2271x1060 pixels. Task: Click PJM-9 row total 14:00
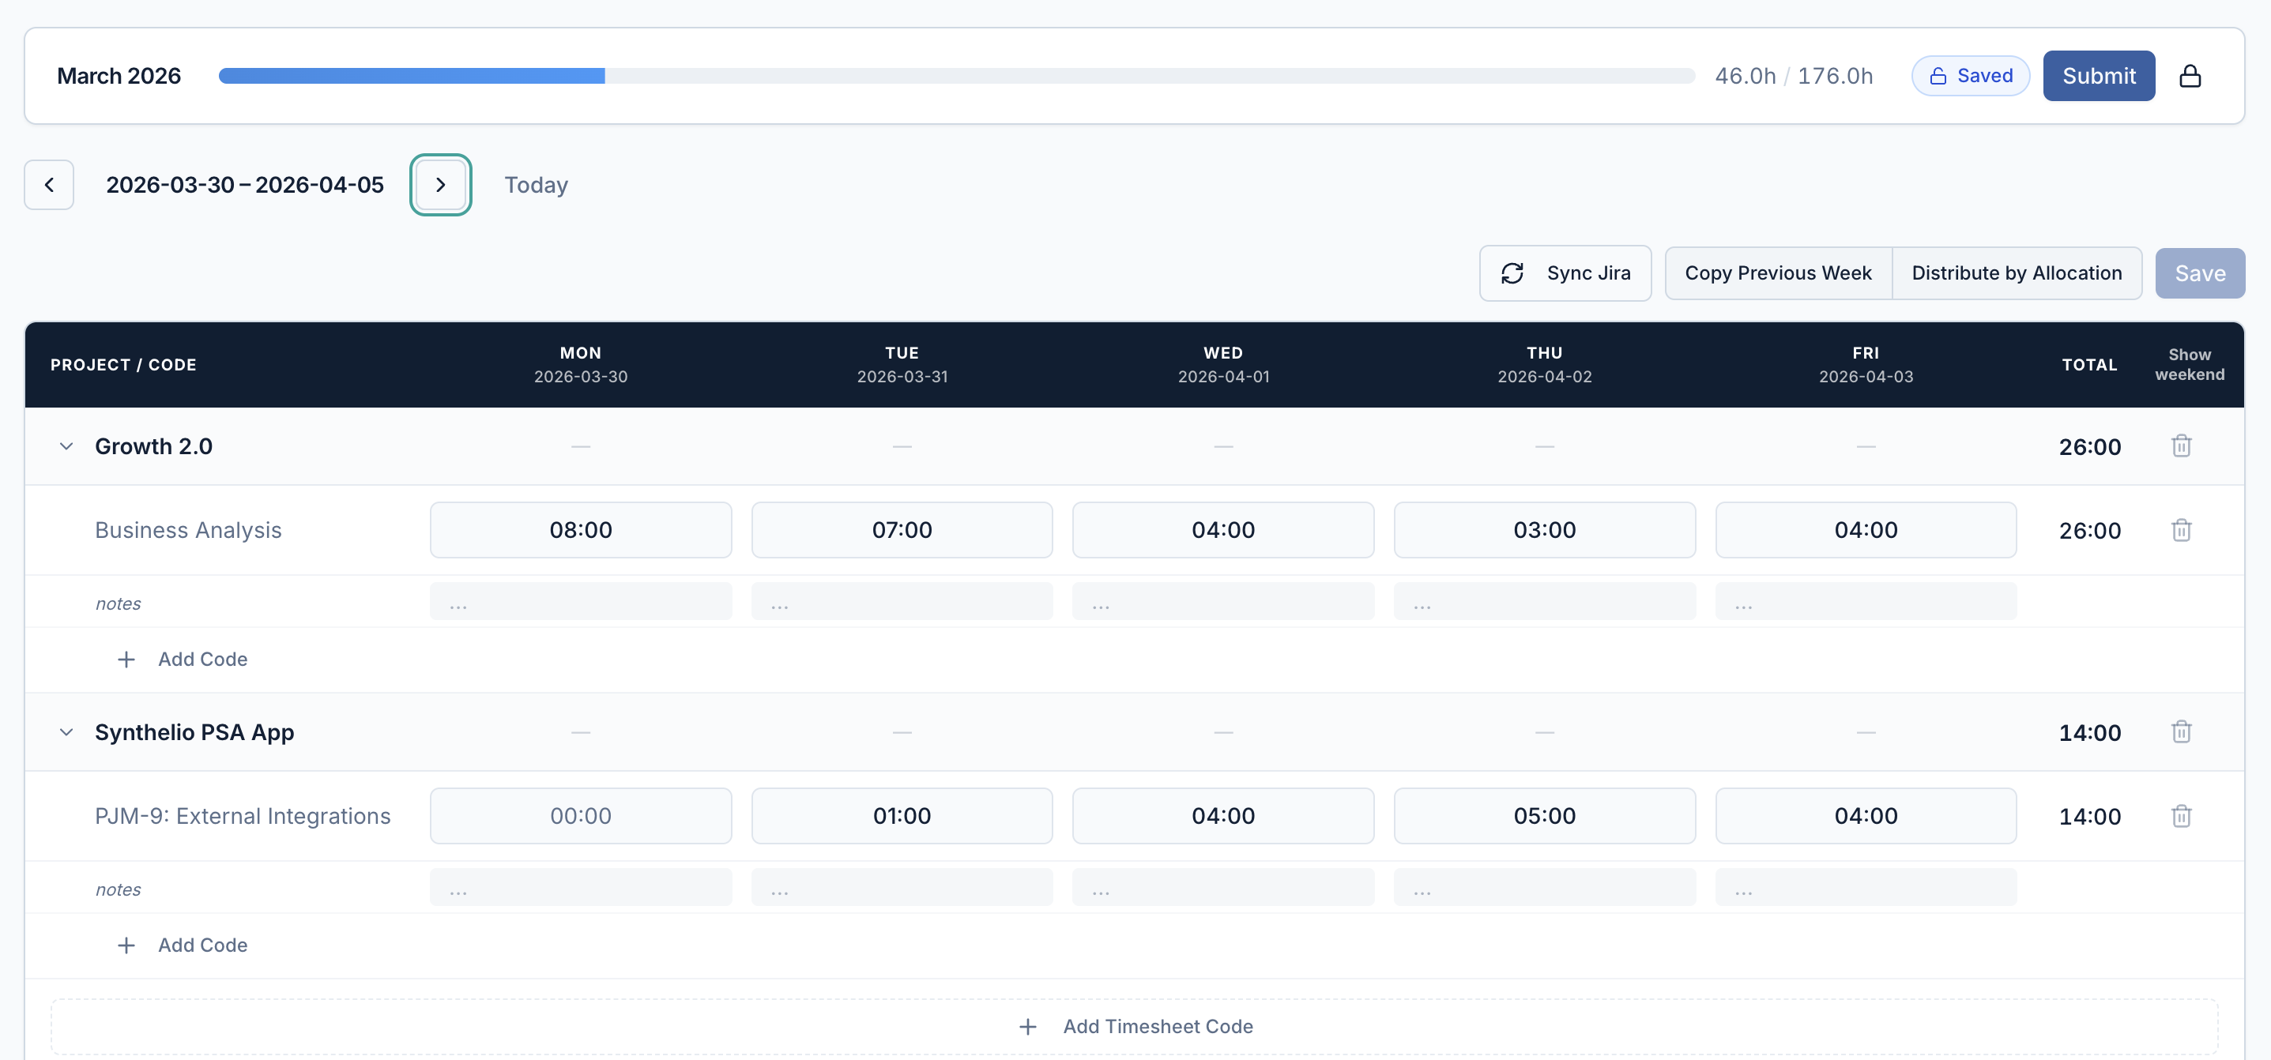pos(2088,816)
